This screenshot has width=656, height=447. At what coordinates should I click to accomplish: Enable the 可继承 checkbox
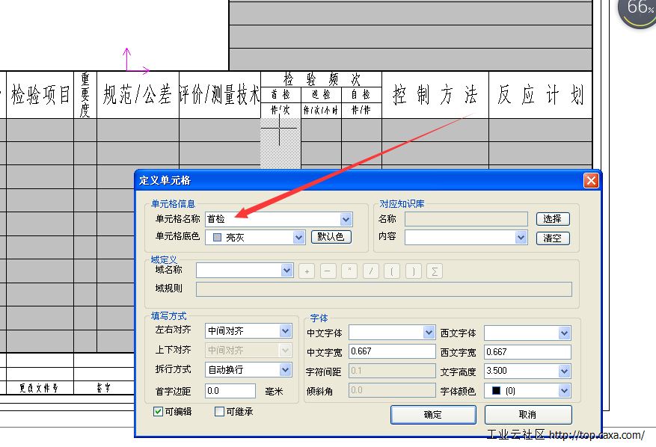(219, 411)
